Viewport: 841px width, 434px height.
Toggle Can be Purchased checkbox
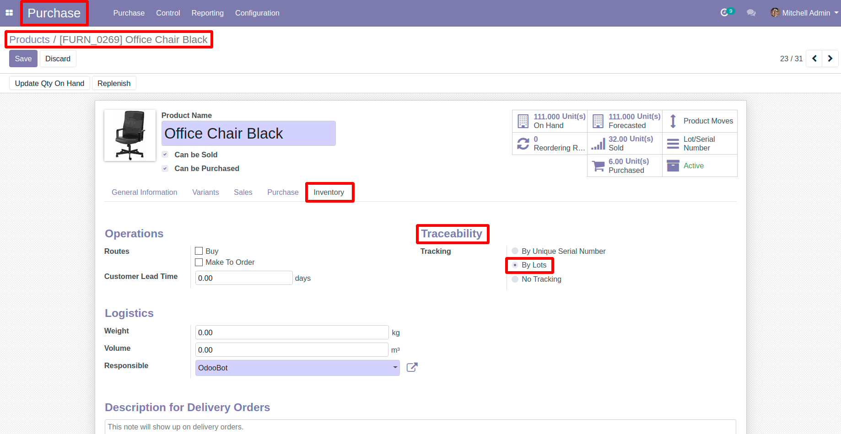pos(165,168)
